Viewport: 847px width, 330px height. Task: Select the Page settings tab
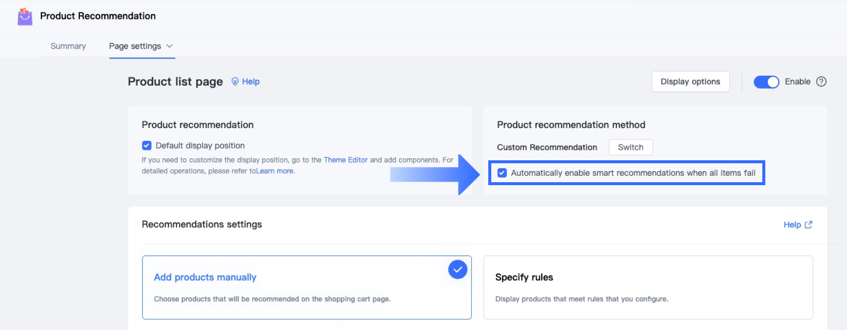click(135, 46)
